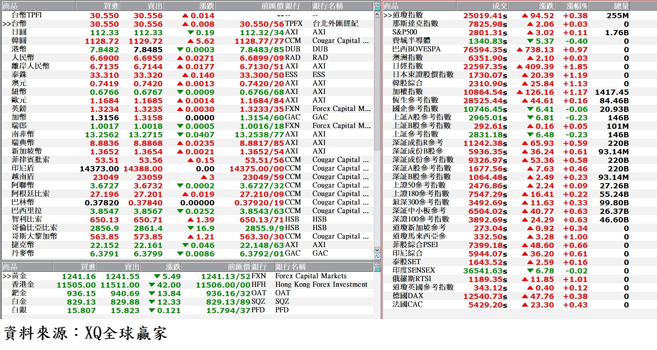Select the 港幣 currency row
This screenshot has height=350, width=657.
(x=187, y=49)
